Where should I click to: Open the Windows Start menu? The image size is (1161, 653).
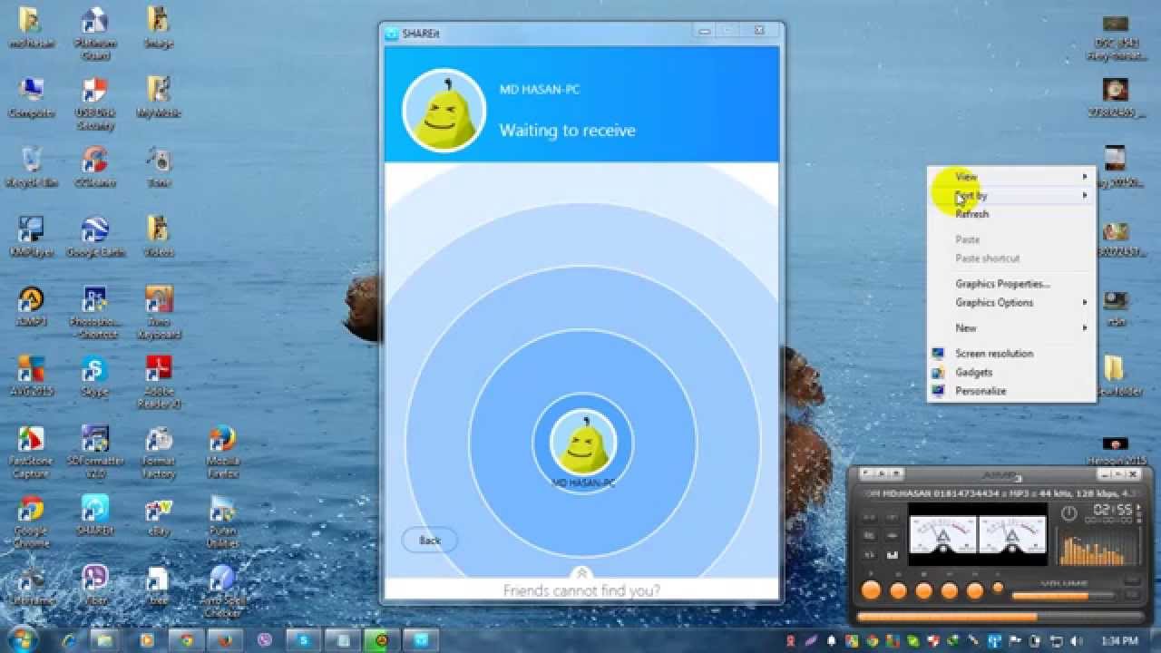pos(22,640)
